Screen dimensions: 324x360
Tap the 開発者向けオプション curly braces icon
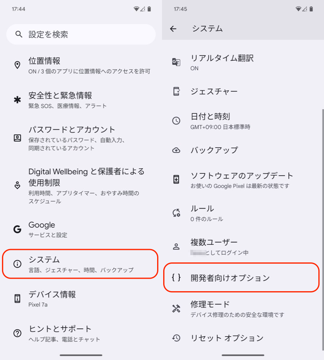pos(176,278)
